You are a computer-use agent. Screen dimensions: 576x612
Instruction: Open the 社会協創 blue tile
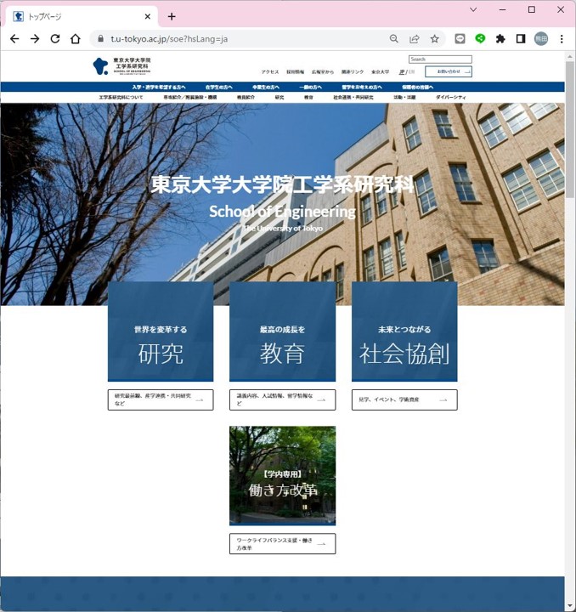404,331
